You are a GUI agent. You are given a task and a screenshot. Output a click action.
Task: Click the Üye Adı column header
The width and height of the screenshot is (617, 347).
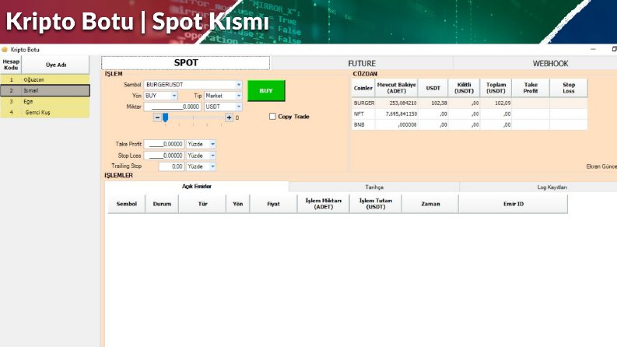click(x=55, y=65)
